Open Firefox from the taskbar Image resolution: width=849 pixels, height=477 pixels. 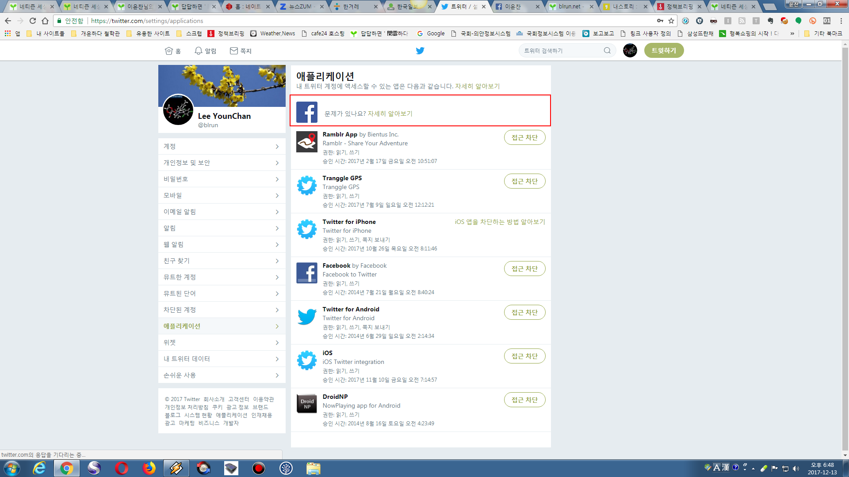coord(149,468)
